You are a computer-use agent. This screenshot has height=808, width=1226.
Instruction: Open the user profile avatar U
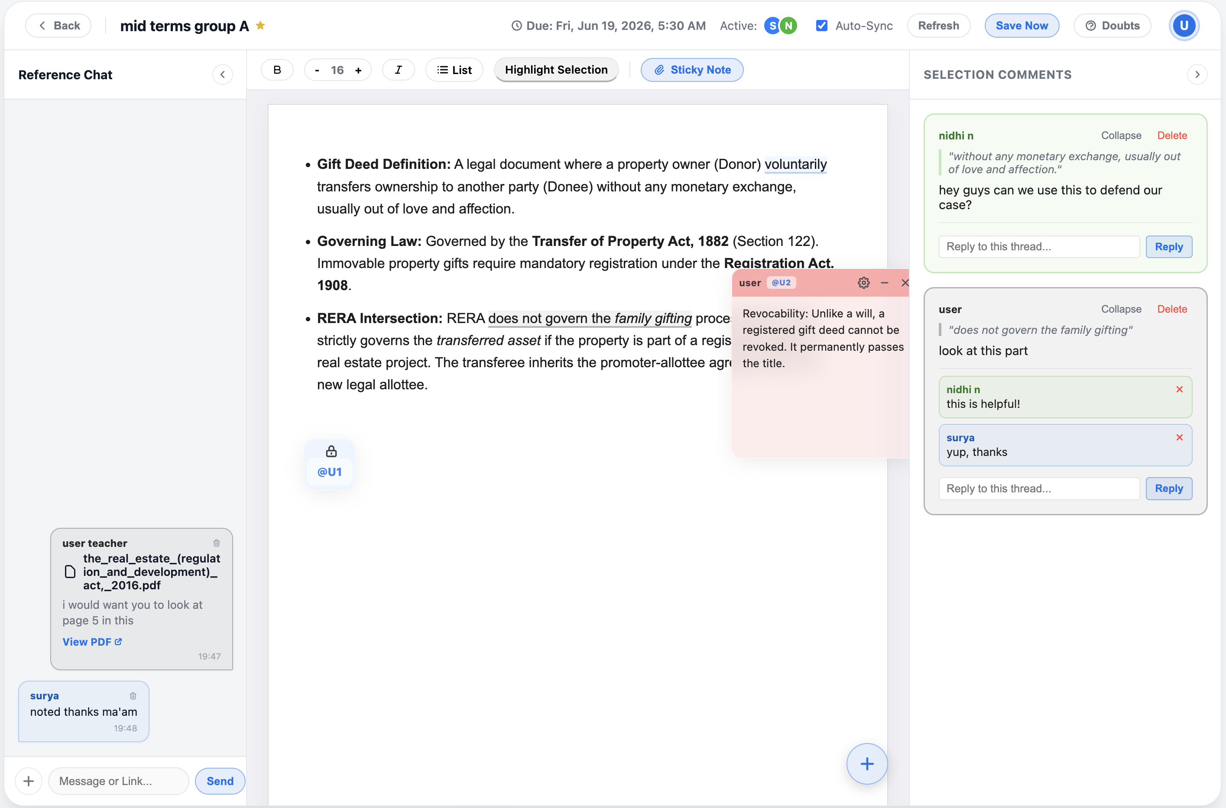point(1184,26)
